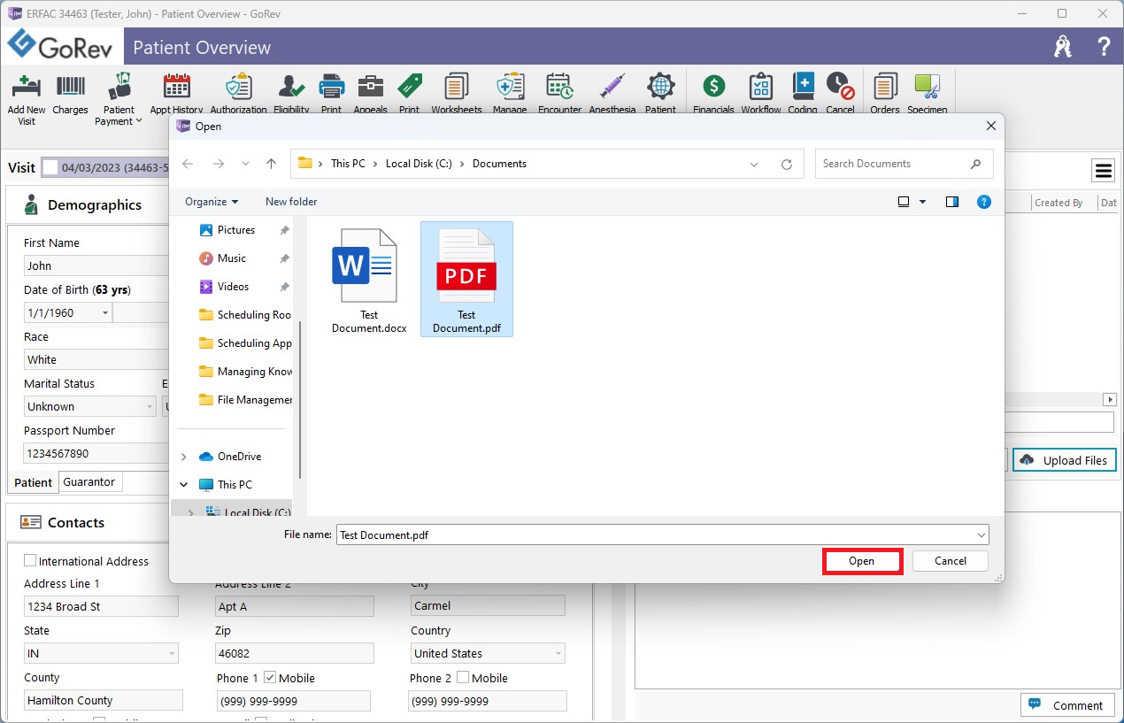Open the GoRev hamburger menu
This screenshot has height=723, width=1124.
(x=1103, y=170)
